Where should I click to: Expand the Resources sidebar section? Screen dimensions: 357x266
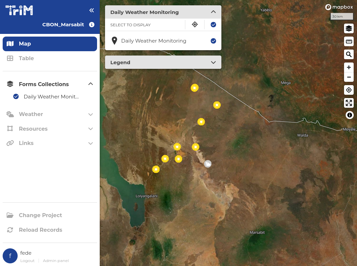90,129
